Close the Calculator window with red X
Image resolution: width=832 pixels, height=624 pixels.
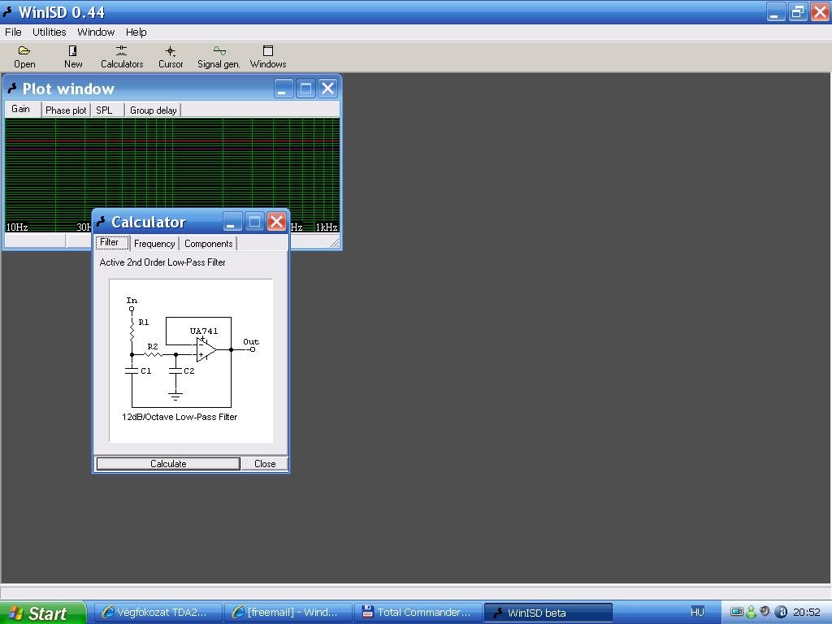pos(276,222)
